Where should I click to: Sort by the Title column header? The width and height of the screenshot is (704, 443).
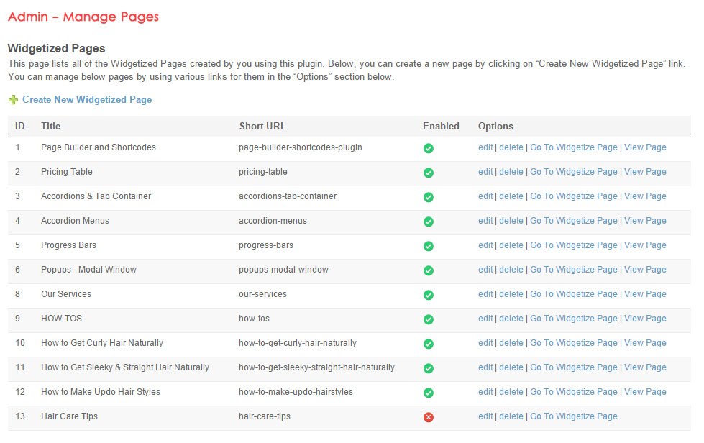(51, 126)
